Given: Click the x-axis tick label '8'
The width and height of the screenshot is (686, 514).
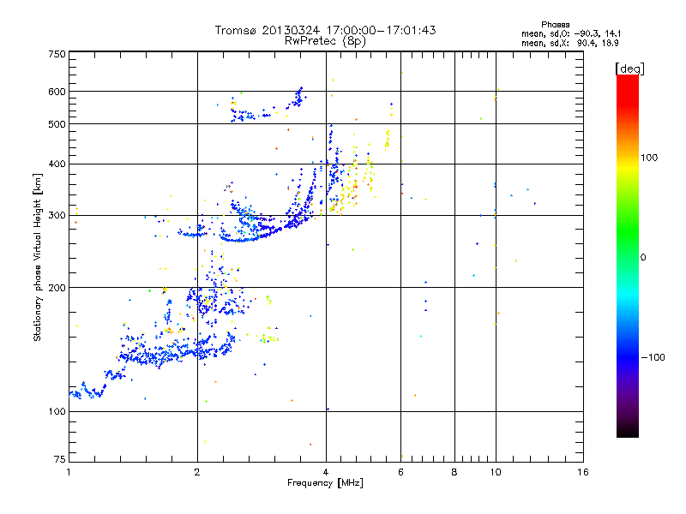Looking at the screenshot, I should click(454, 472).
